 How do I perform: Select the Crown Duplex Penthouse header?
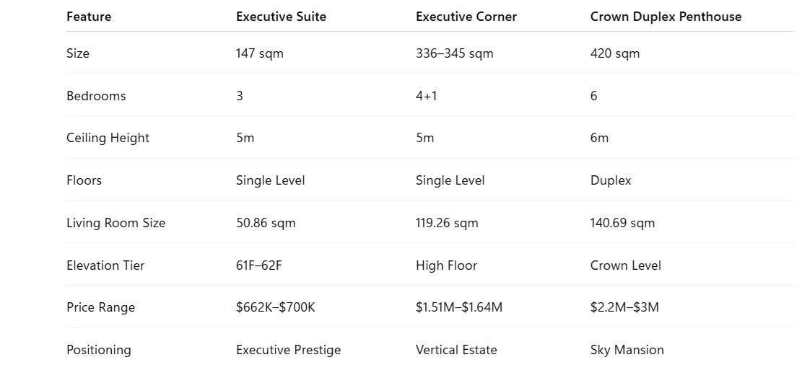point(666,17)
